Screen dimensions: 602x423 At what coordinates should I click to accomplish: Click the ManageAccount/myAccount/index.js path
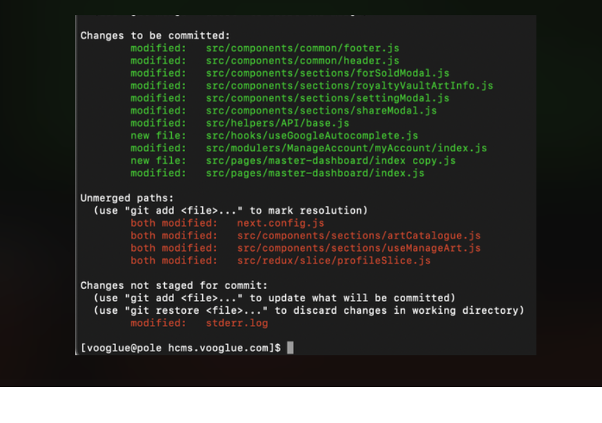click(346, 148)
